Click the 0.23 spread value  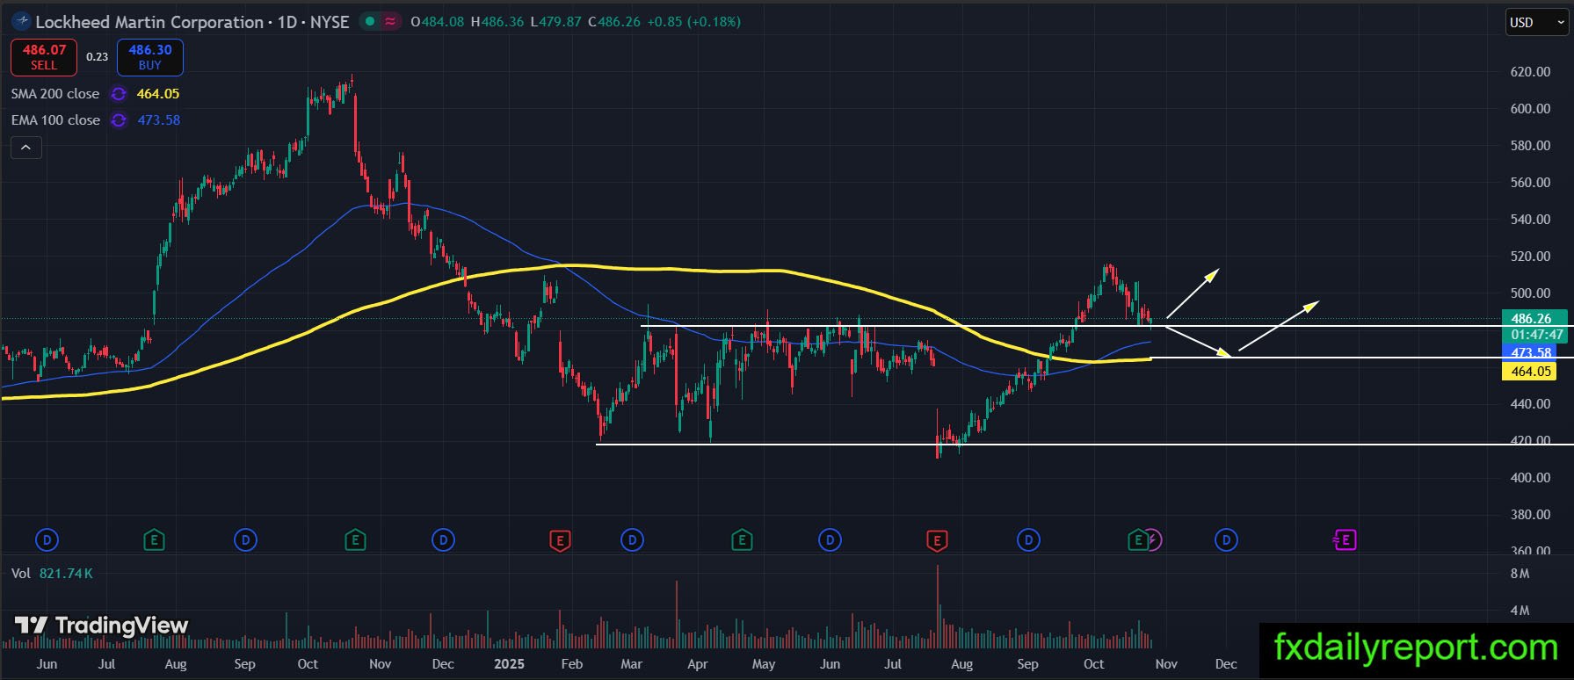[x=97, y=57]
